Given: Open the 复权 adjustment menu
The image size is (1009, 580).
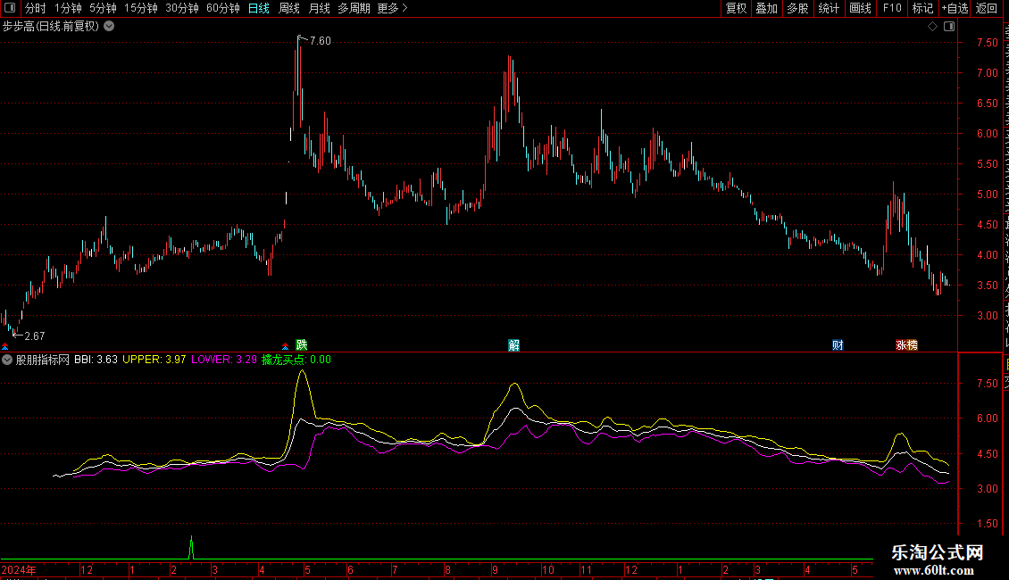Looking at the screenshot, I should 736,8.
